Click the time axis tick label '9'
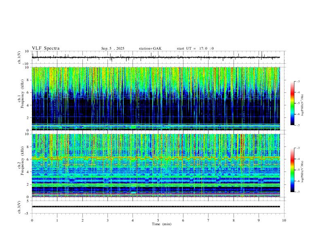The height and width of the screenshot is (247, 320). pos(259,220)
